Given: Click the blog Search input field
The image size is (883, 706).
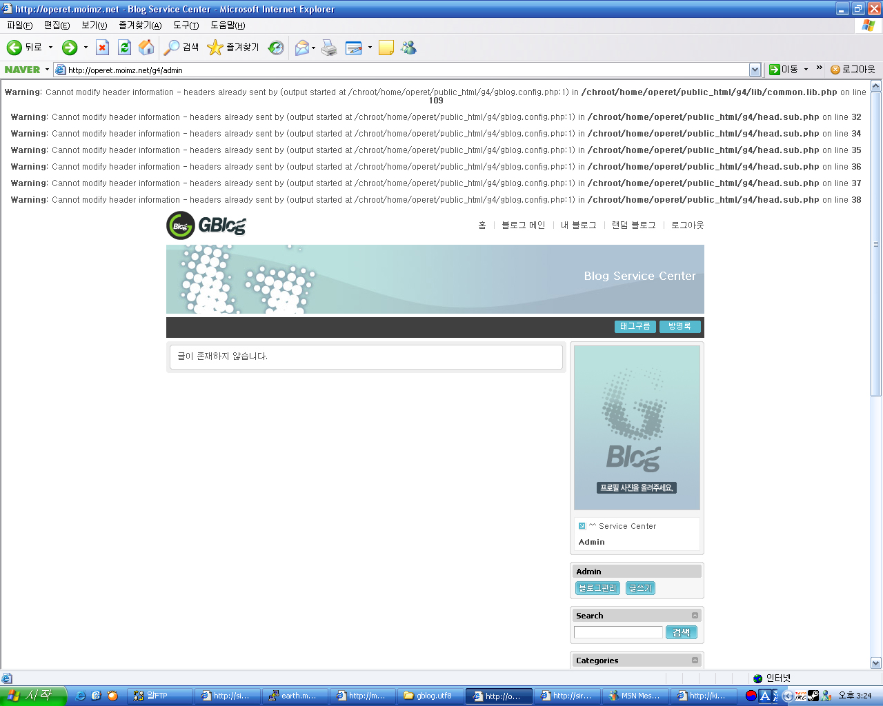Looking at the screenshot, I should (x=618, y=632).
